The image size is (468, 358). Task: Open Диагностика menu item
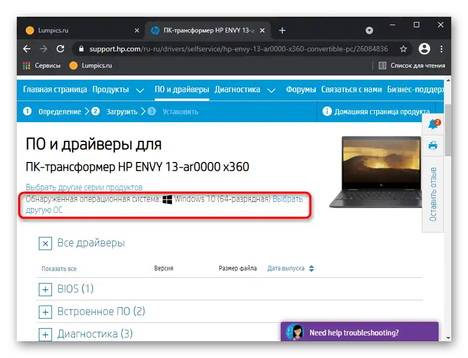237,90
